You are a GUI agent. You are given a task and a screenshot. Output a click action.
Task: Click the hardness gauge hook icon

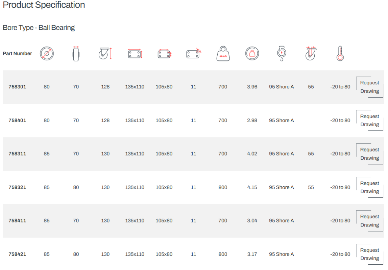pyautogui.click(x=282, y=53)
